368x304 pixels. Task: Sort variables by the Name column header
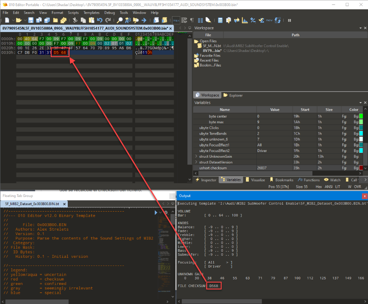pyautogui.click(x=225, y=110)
